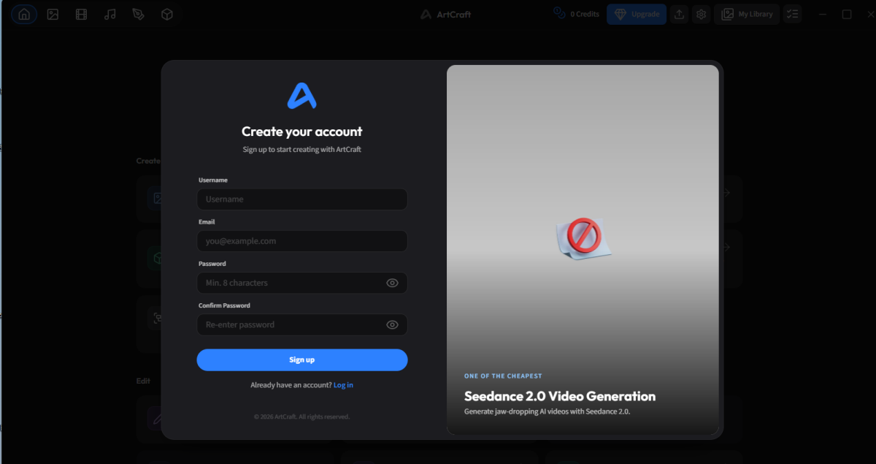Viewport: 876px width, 464px height.
Task: Click the blue Sign up button
Action: 302,360
